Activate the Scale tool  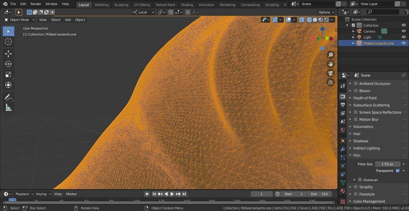point(8,74)
